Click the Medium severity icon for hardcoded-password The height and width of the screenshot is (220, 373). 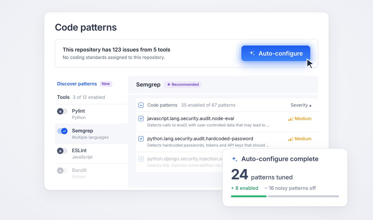(x=291, y=139)
